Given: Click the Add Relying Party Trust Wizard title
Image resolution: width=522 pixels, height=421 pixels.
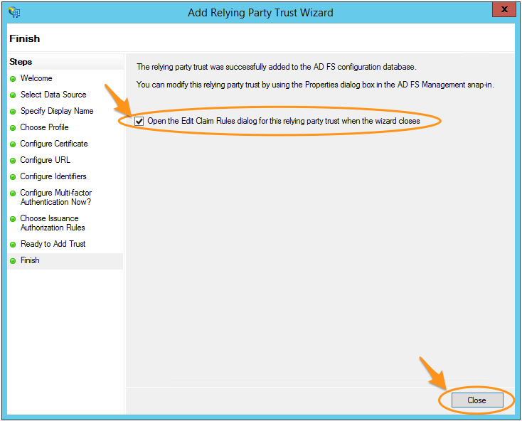Looking at the screenshot, I should (x=260, y=13).
